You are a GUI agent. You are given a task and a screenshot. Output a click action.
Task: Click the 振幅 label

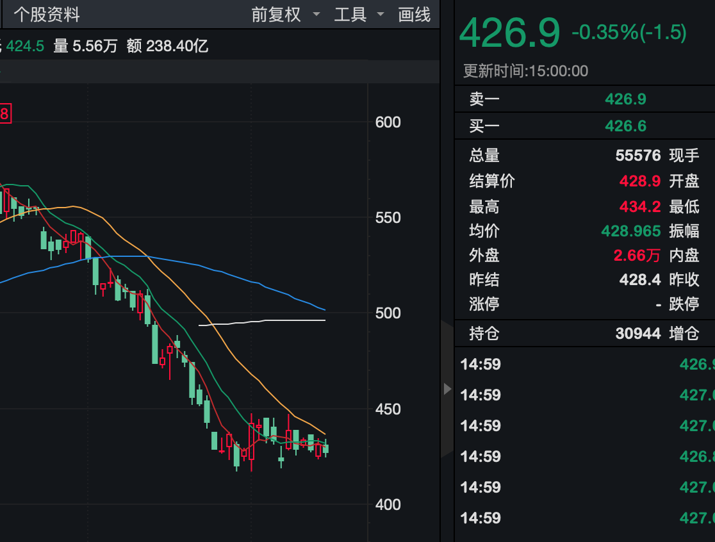(684, 231)
